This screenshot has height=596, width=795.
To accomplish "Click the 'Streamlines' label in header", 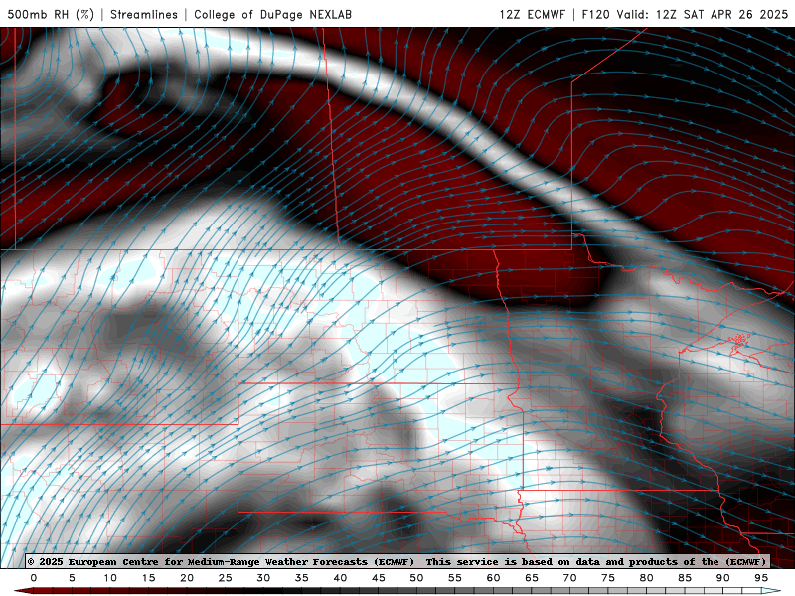I will tap(144, 14).
